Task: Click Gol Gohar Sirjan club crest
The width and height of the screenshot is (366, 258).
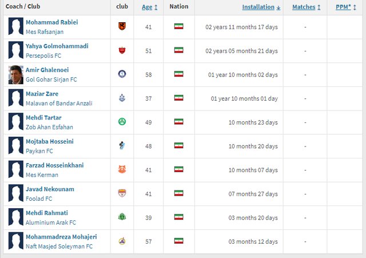Action: click(x=121, y=74)
